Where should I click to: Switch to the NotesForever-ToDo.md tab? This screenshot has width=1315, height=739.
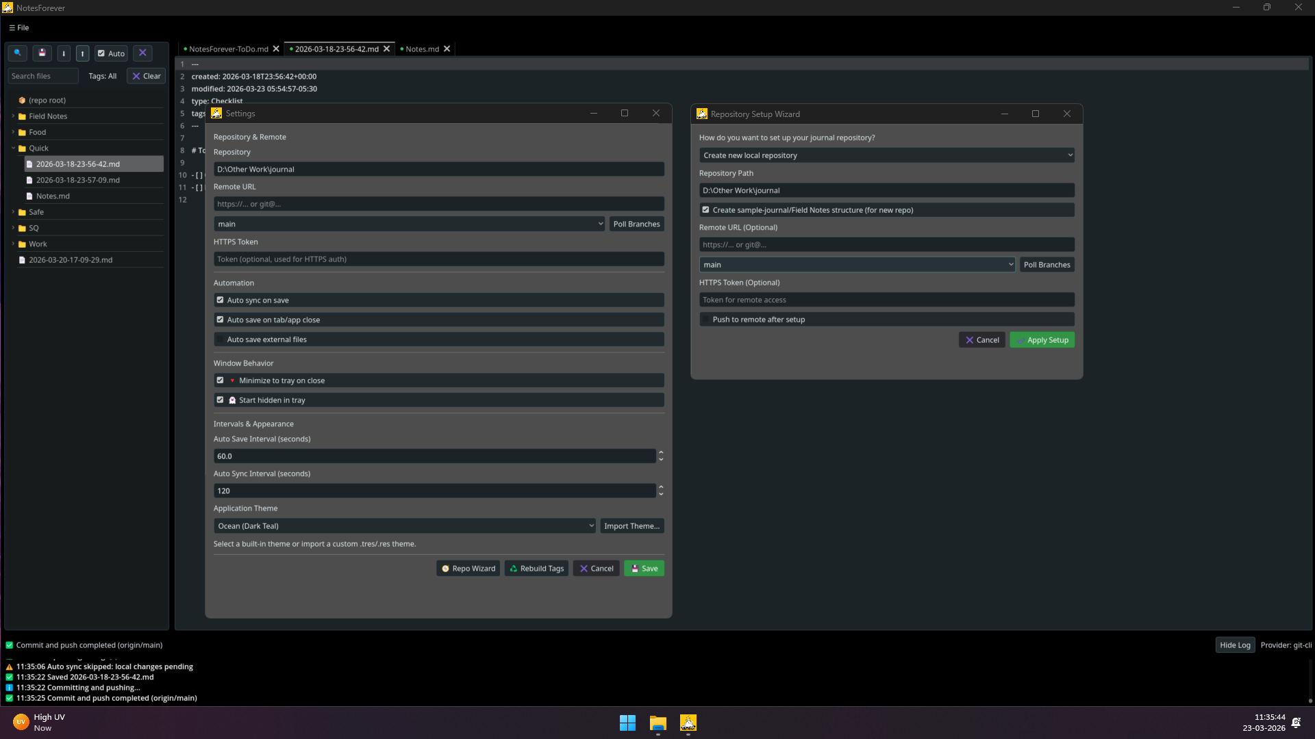point(228,49)
